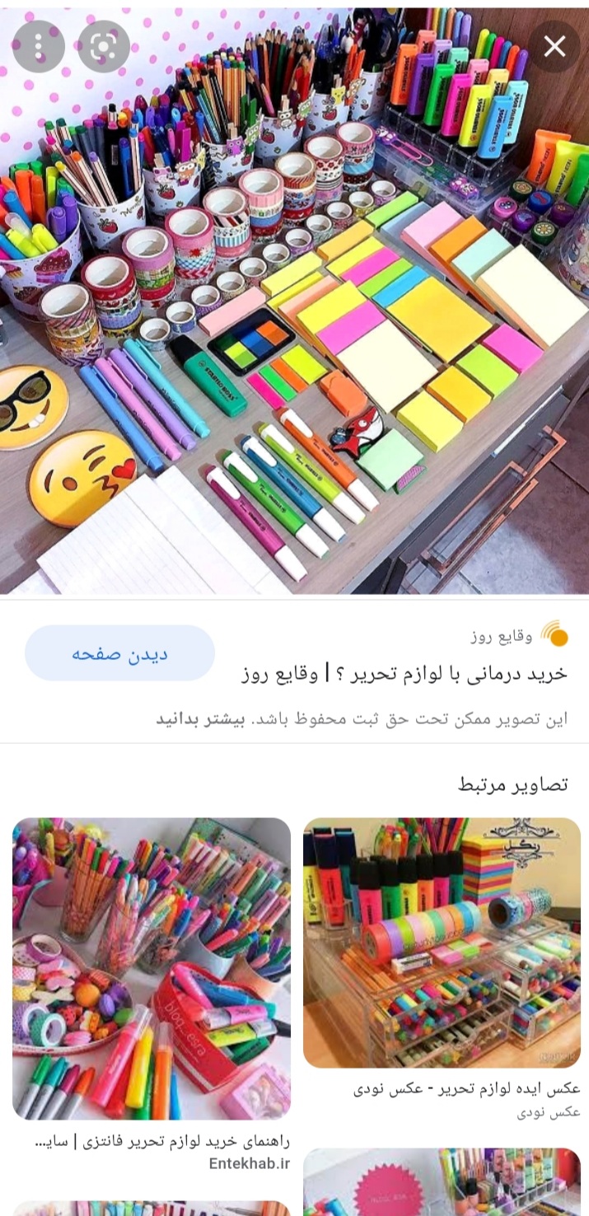Tap the partially visible thumbnail below the Entekhab.ir result
The width and height of the screenshot is (589, 1216).
click(x=152, y=1208)
